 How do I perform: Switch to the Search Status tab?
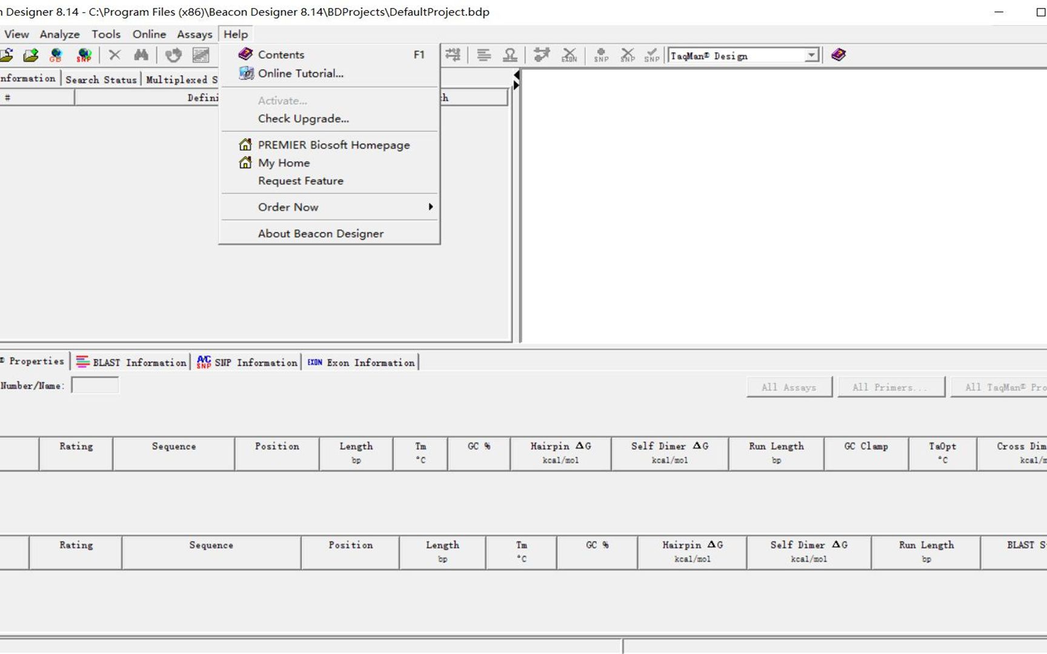tap(101, 79)
